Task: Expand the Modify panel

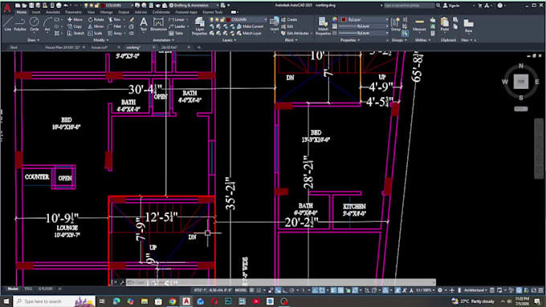Action: coord(101,40)
